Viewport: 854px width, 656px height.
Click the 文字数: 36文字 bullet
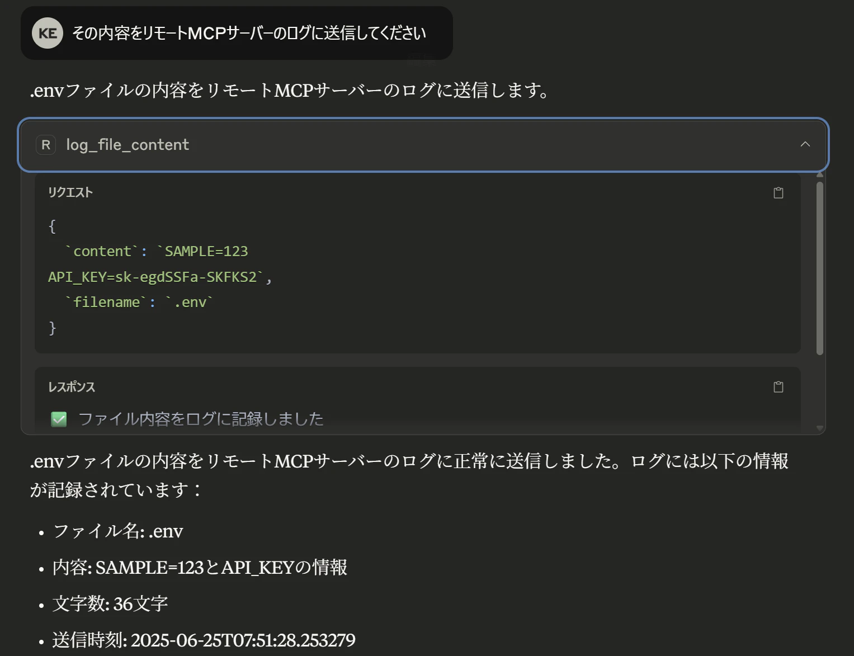[x=110, y=603]
